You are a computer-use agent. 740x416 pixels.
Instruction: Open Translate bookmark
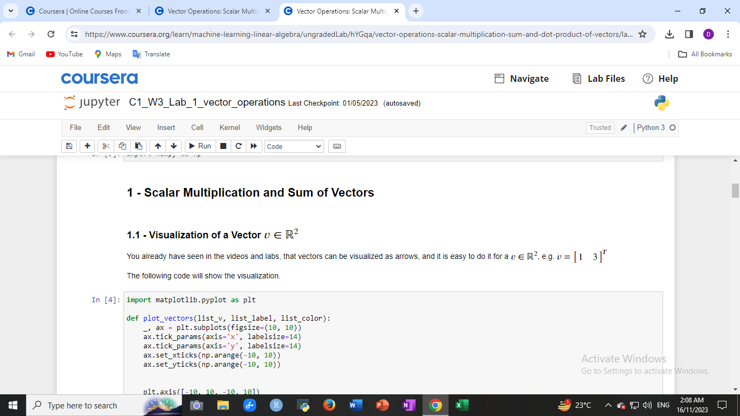pos(151,54)
